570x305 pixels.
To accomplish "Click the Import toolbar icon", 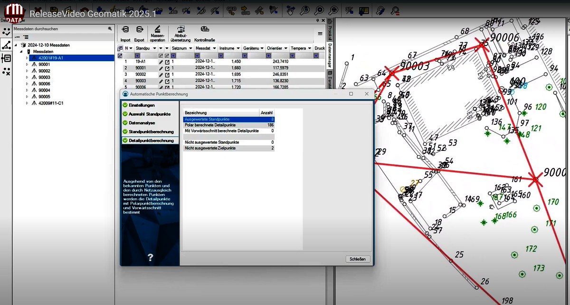I will click(x=125, y=30).
